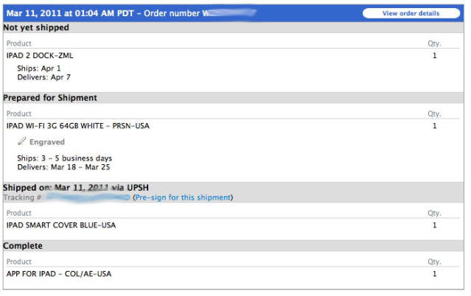The height and width of the screenshot is (296, 471).
Task: Select the IPAD WI-FI 3G 64GB WHITE item
Action: (x=77, y=126)
